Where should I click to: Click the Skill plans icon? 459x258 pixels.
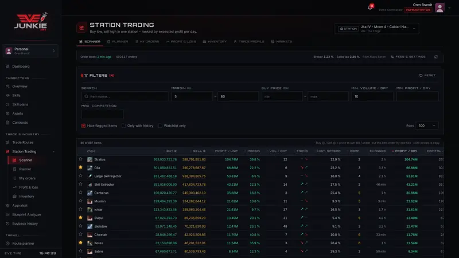click(x=7, y=104)
